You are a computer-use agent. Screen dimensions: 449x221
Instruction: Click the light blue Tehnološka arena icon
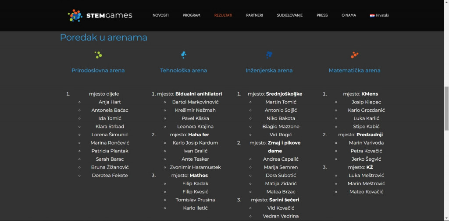(x=184, y=55)
